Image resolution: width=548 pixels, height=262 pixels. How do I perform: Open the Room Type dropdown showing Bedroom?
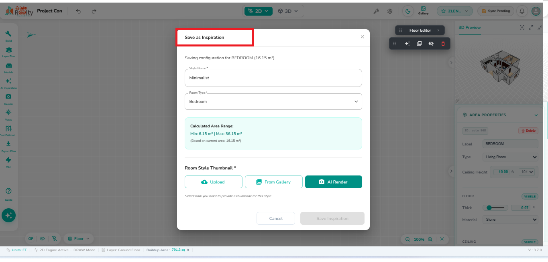[x=273, y=101]
